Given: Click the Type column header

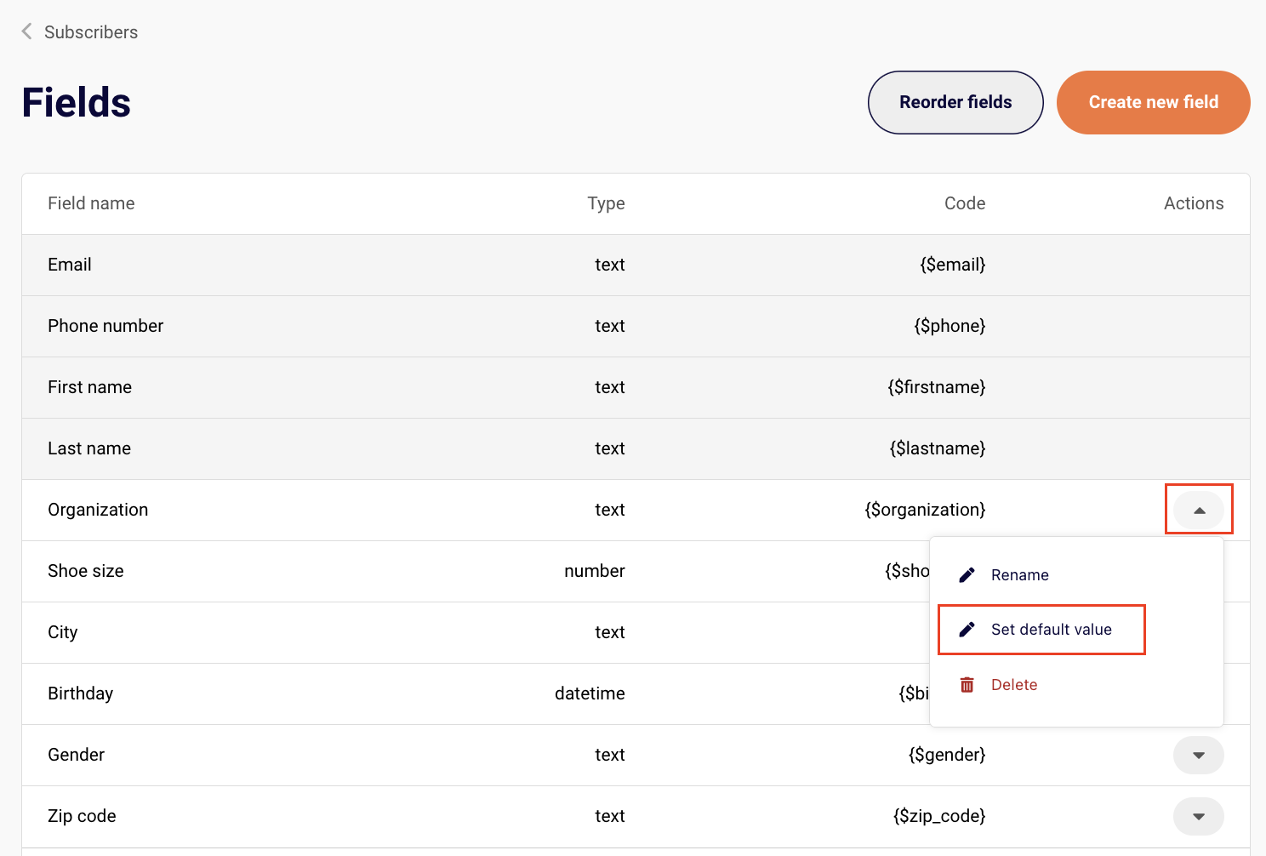Looking at the screenshot, I should click(x=606, y=203).
